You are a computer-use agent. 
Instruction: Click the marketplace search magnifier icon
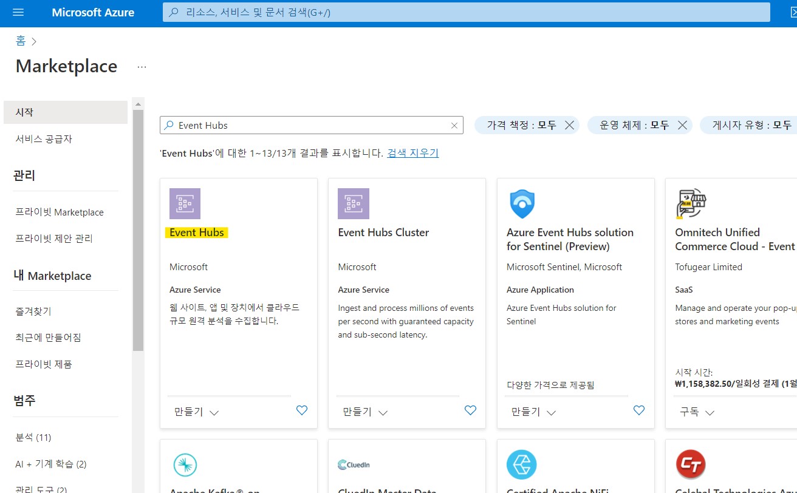169,125
